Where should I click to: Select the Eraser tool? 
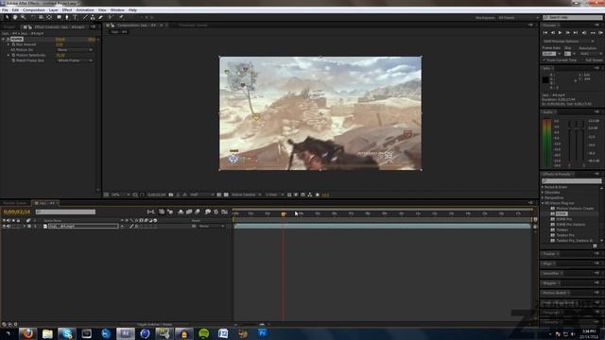[101, 17]
